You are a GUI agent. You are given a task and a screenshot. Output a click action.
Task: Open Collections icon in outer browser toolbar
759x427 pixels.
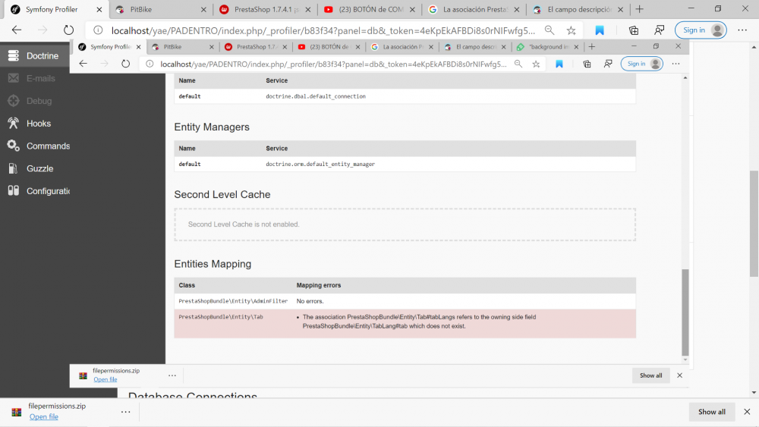pyautogui.click(x=634, y=30)
